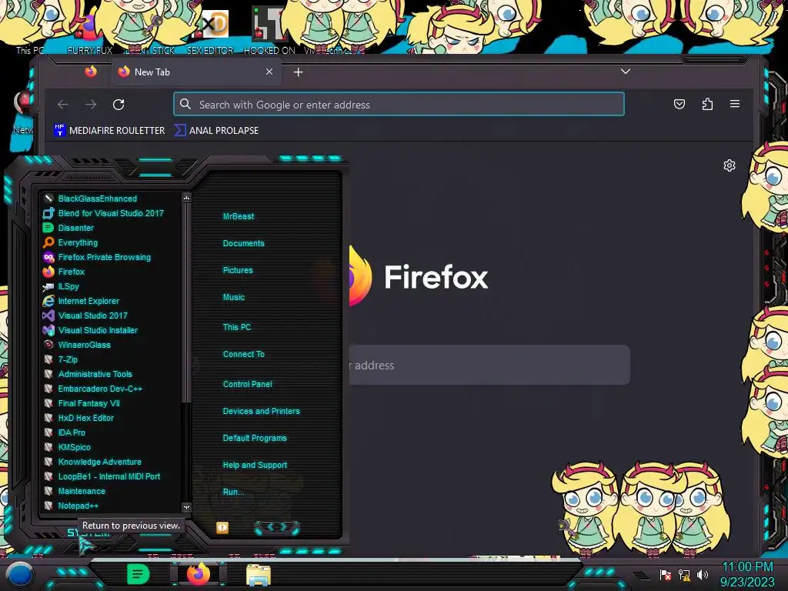Image resolution: width=788 pixels, height=591 pixels.
Task: Open a new tab with plus button
Action: click(298, 72)
